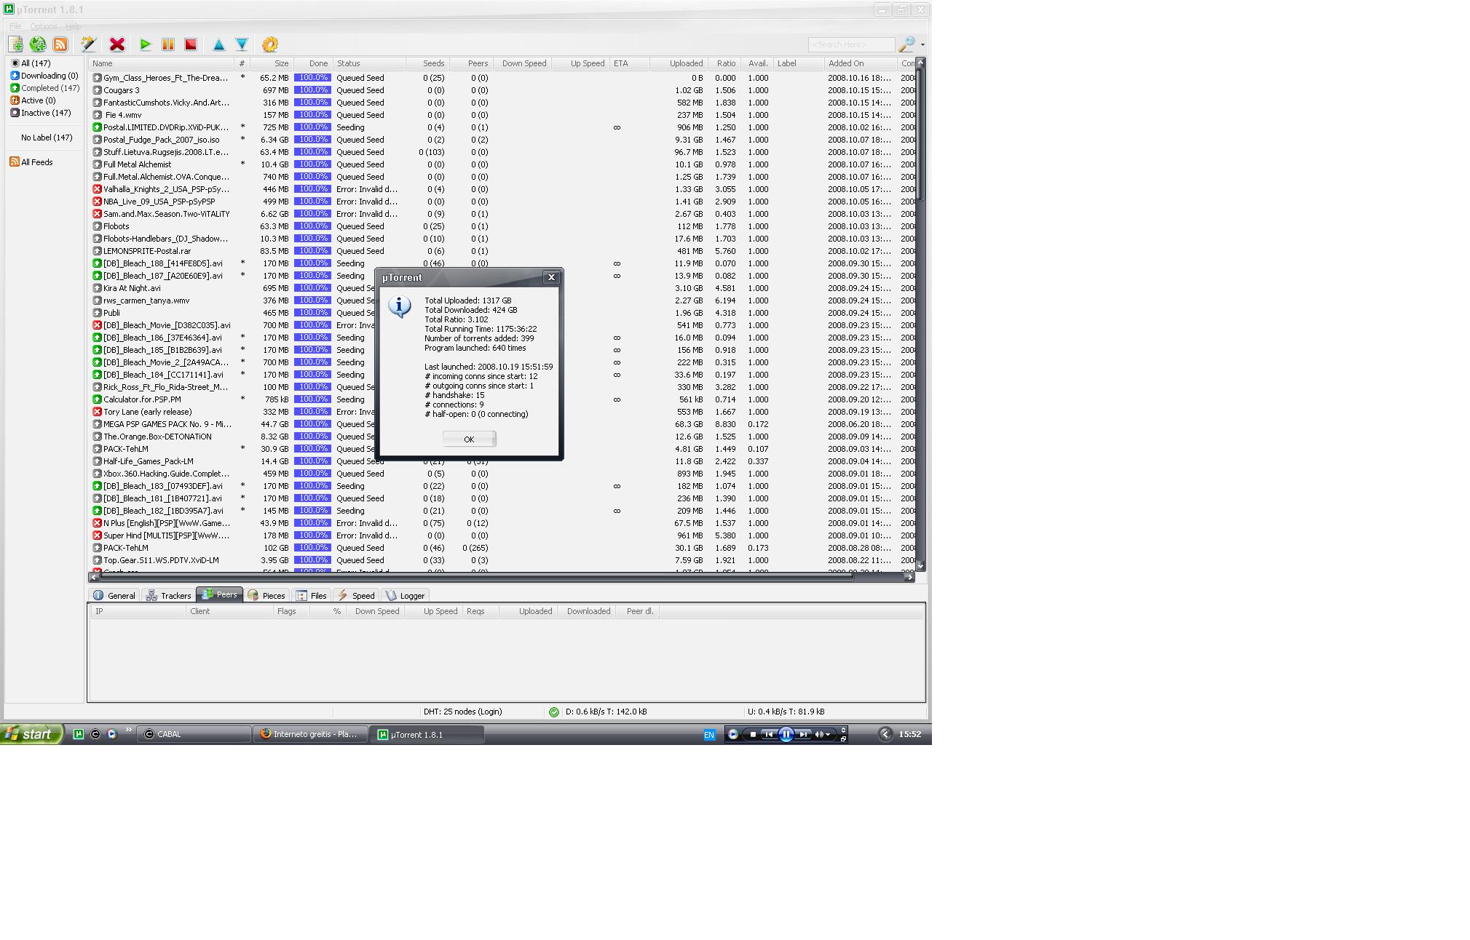Click the Move Up Queue arrow icon
The height and width of the screenshot is (940, 1470).
point(218,44)
